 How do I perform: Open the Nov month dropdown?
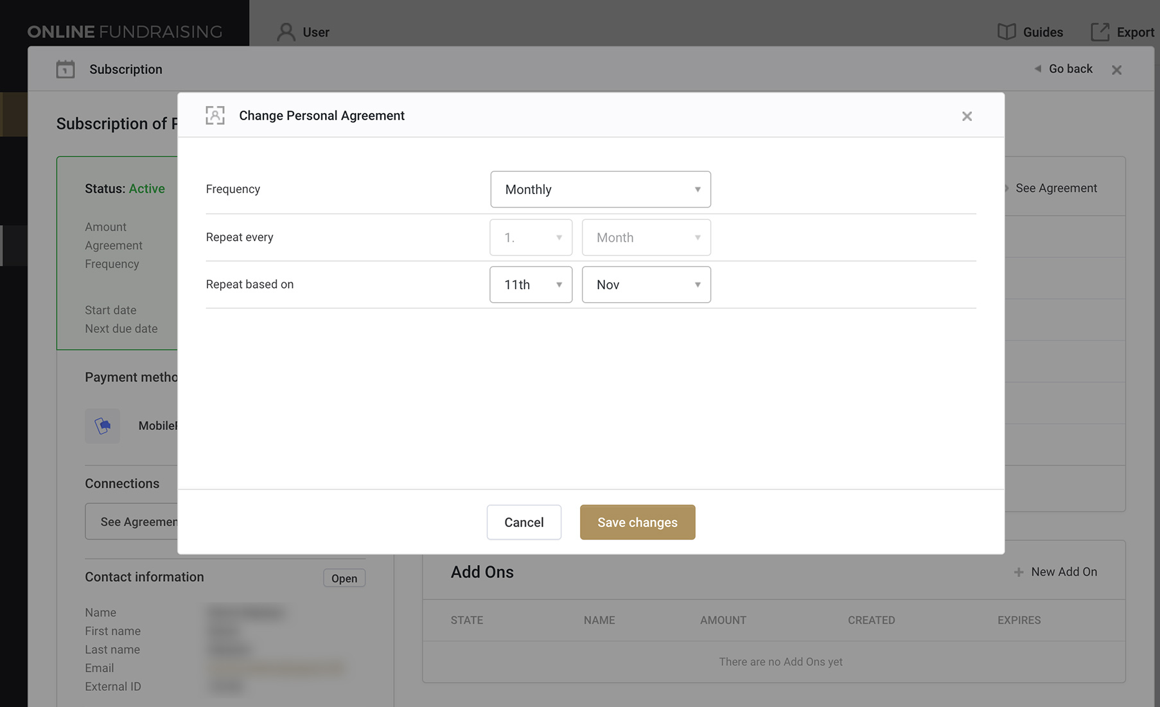646,284
